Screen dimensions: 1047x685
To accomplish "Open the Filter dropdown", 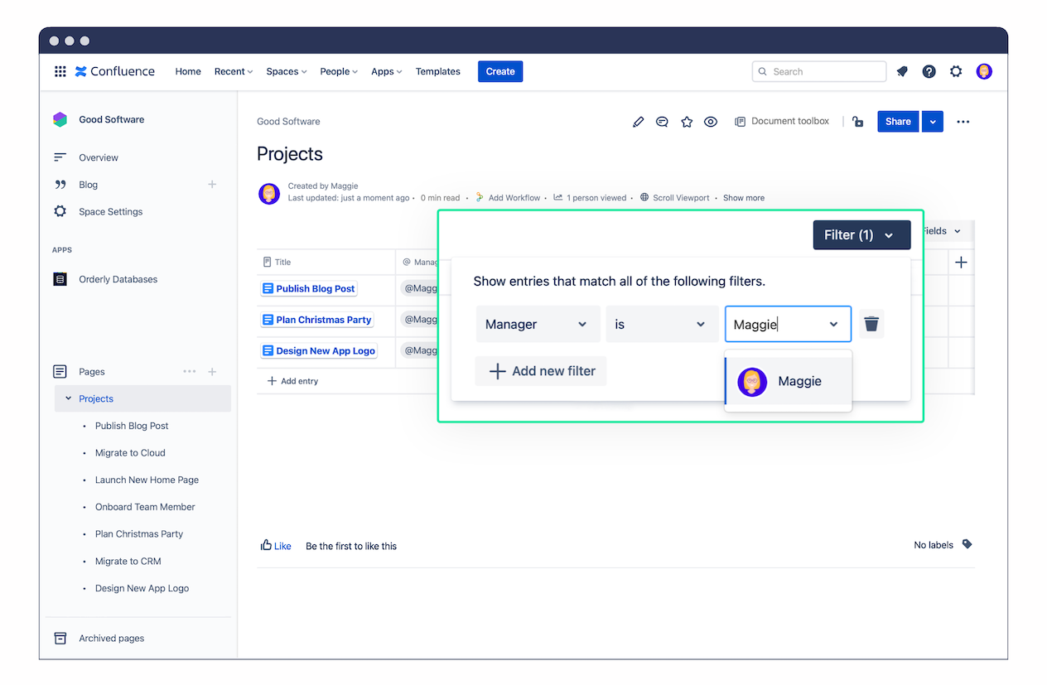I will tap(861, 234).
